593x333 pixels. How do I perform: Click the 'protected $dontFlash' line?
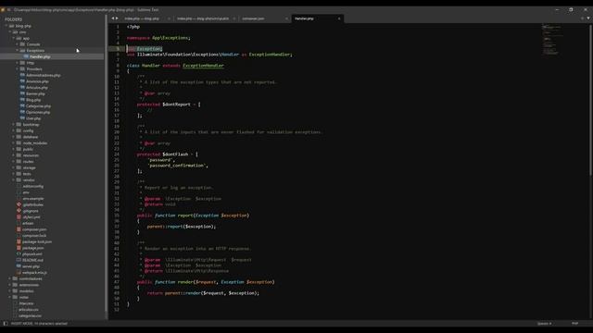[x=168, y=154]
